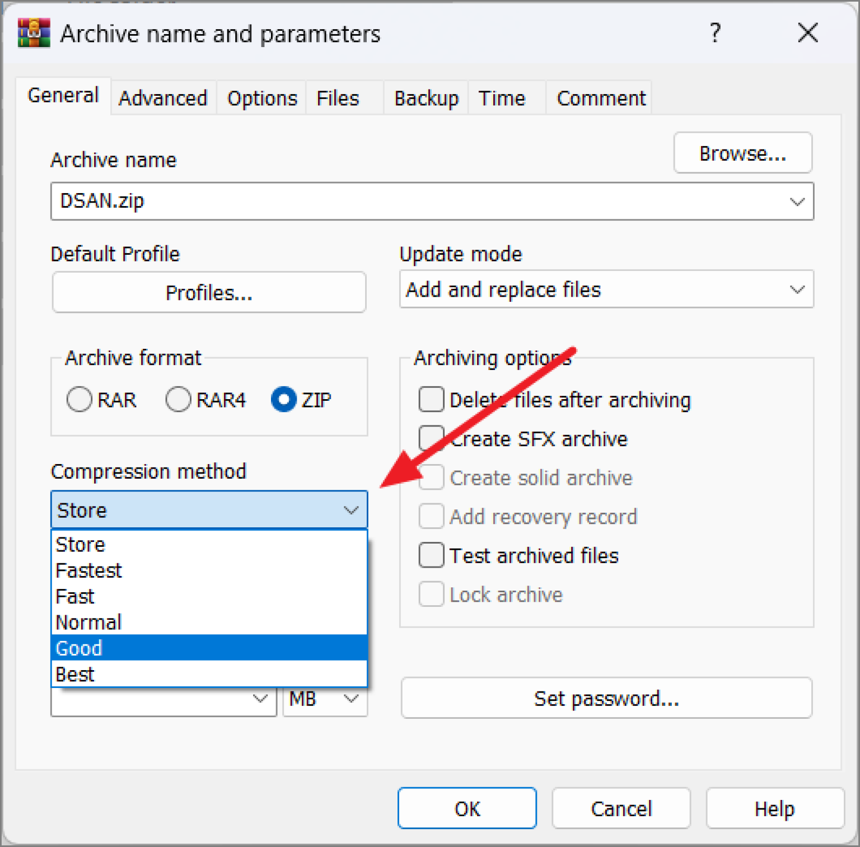Click the question mark help icon
Viewport: 860px width, 847px height.
[x=715, y=33]
